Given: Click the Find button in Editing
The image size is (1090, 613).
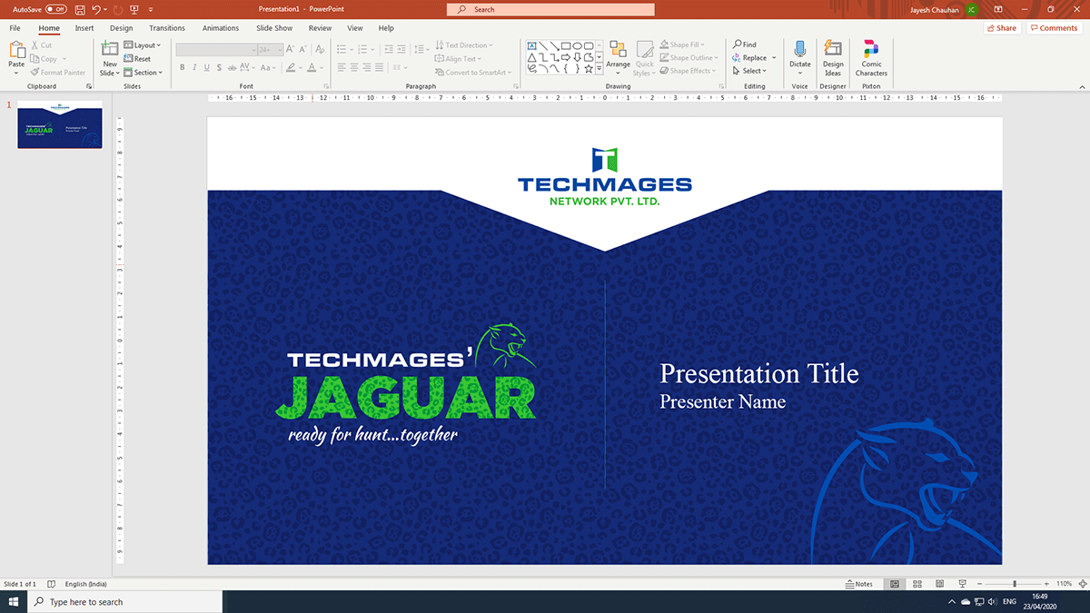Looking at the screenshot, I should (x=745, y=44).
